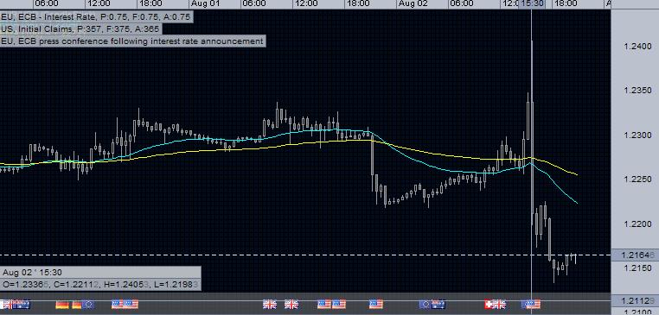Click the 1.2112 highlighted price label
Image resolution: width=659 pixels, height=315 pixels.
(x=635, y=300)
